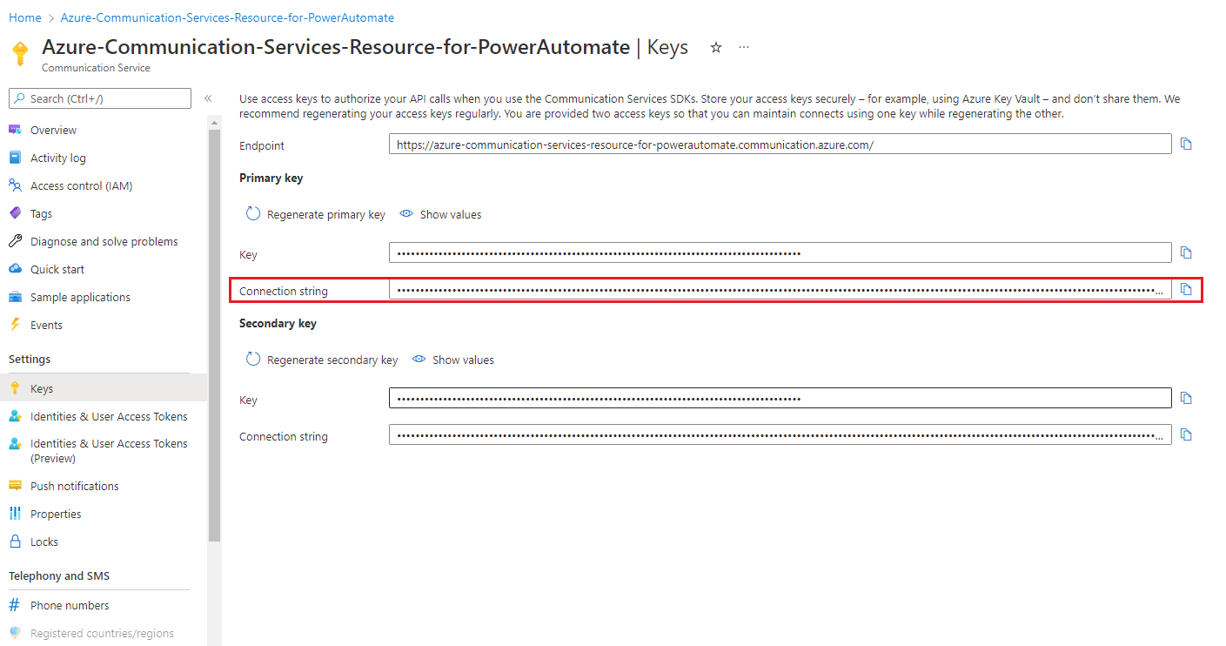1226x646 pixels.
Task: Copy the secondary Key value
Action: 1186,399
